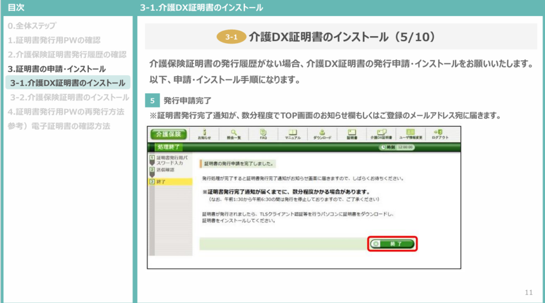Open the FAQ toolbar icon
Screen dimensions: 545x303
(263, 134)
